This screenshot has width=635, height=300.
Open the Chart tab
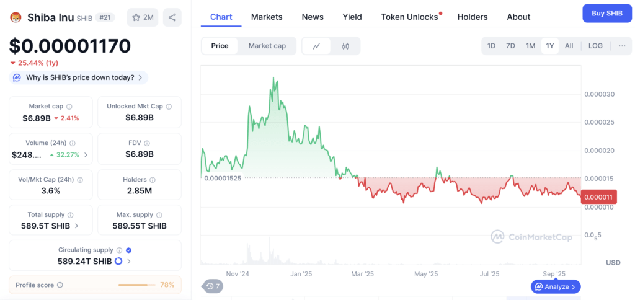[221, 17]
